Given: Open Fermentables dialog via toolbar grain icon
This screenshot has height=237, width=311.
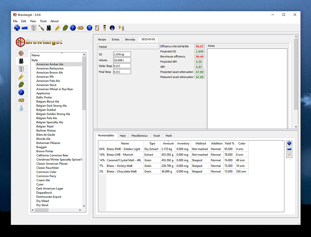Looking at the screenshot, I should click(x=58, y=28).
